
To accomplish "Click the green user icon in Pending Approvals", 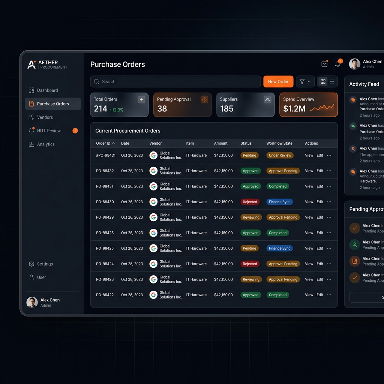I will [x=354, y=244].
